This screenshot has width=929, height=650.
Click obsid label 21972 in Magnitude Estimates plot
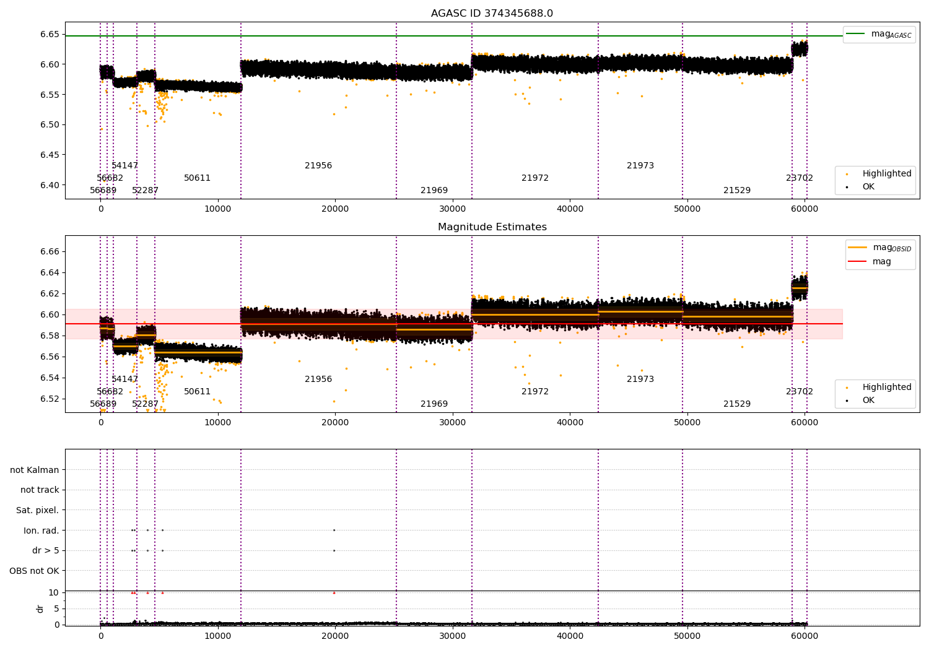pos(535,392)
